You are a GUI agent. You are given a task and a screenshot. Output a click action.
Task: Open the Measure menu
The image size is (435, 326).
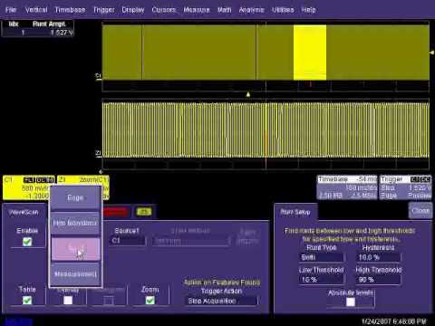[197, 10]
